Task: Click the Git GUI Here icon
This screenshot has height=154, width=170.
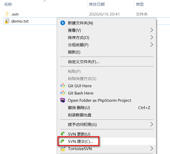Action: tap(63, 86)
